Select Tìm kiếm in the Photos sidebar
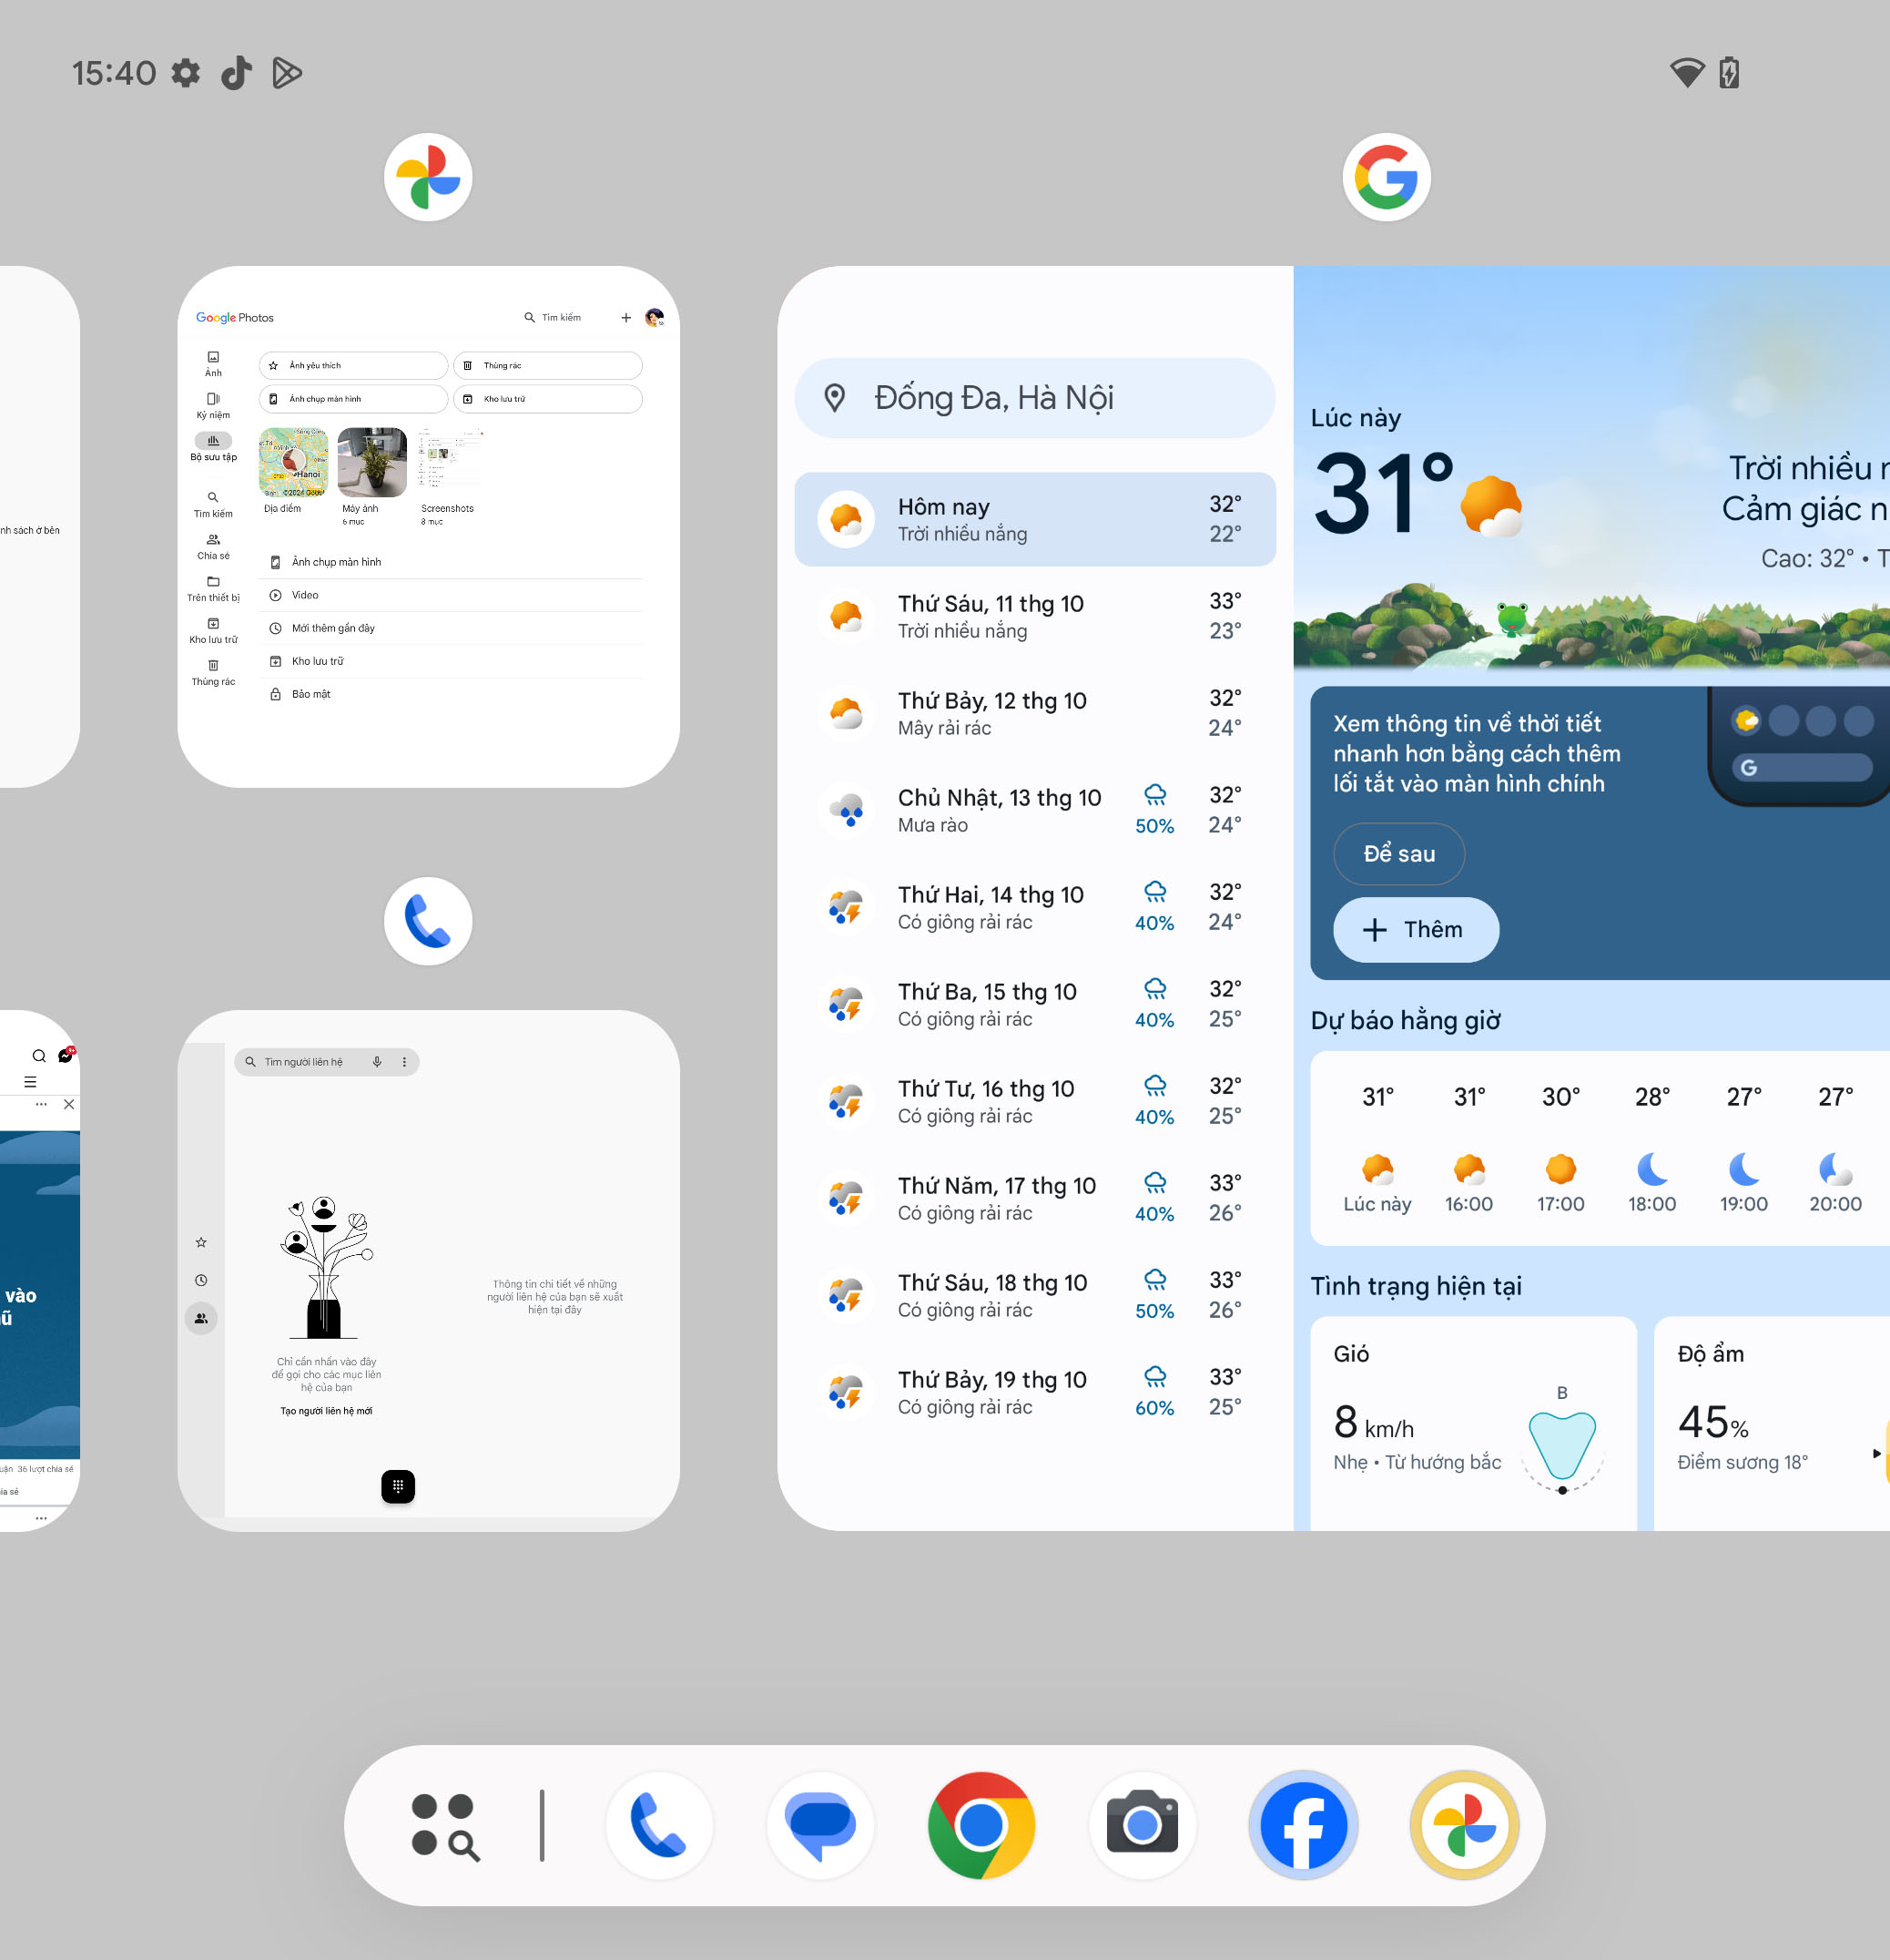 coord(213,504)
